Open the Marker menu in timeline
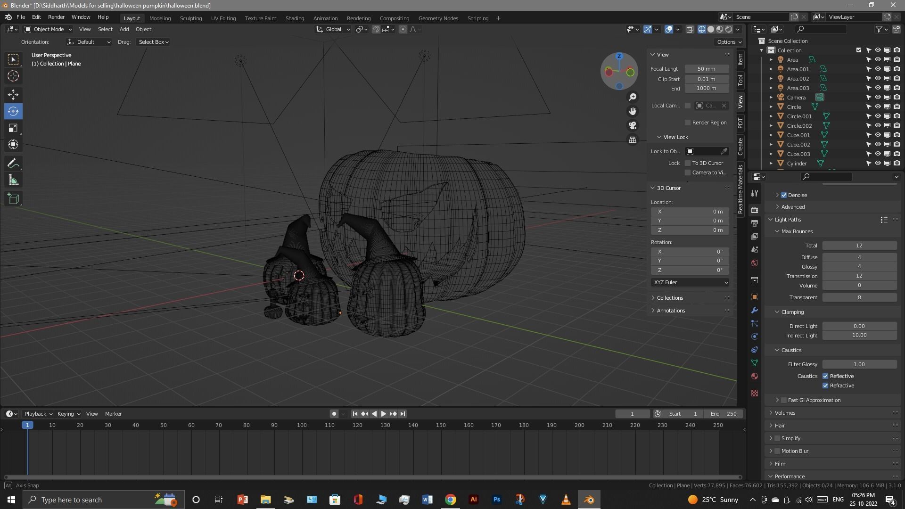This screenshot has height=509, width=905. 113,414
